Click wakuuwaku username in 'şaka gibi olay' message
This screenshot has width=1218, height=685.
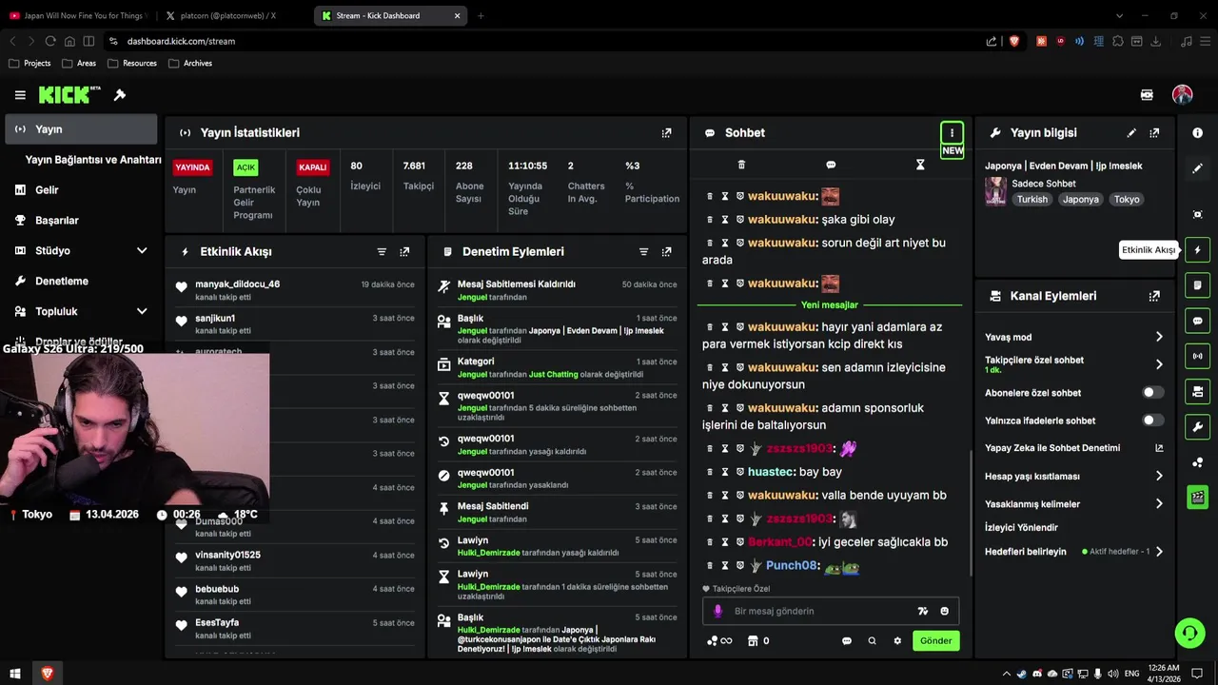coord(782,220)
